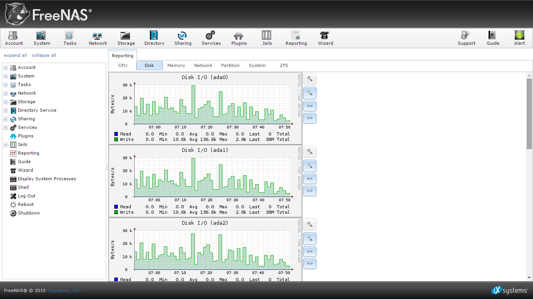This screenshot has height=299, width=533.
Task: Zoom in on ada1 disk graph
Action: coord(310,151)
